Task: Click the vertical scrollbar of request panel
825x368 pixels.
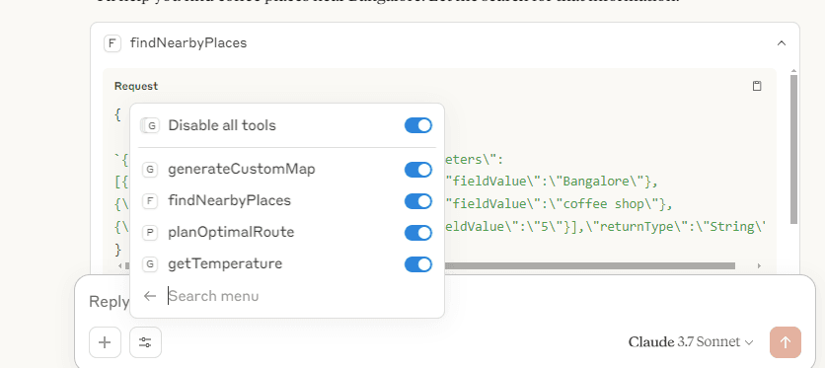Action: coord(794,147)
